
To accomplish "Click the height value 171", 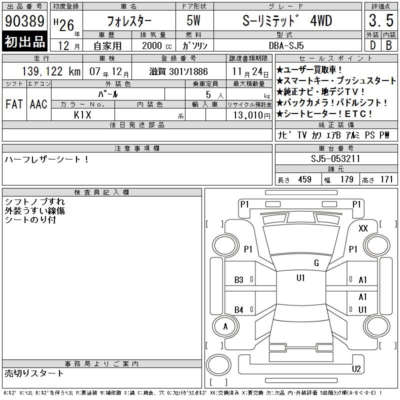I will [386, 179].
